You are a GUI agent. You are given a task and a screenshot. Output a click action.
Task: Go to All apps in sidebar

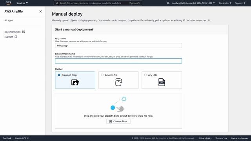coord(9,20)
